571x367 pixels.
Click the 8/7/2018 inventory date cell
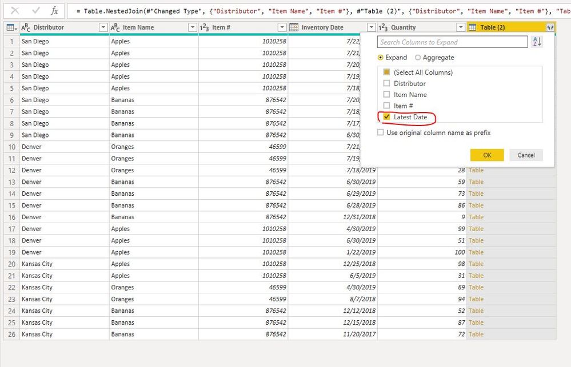tap(333, 299)
